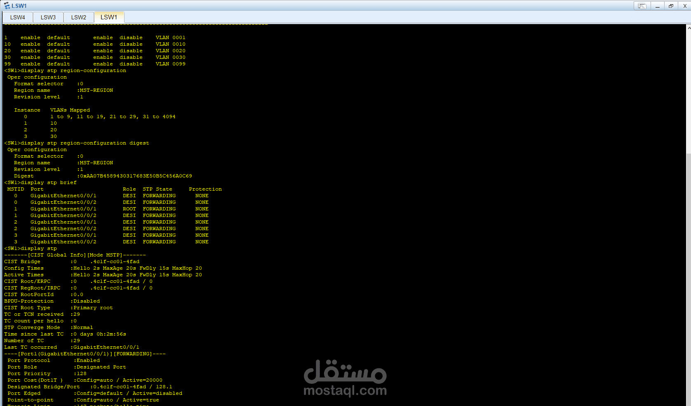The width and height of the screenshot is (691, 406).
Task: Minimize the LSW1 terminal window
Action: click(658, 6)
